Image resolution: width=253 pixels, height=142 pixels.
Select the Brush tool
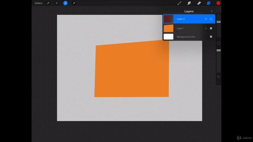pyautogui.click(x=179, y=3)
